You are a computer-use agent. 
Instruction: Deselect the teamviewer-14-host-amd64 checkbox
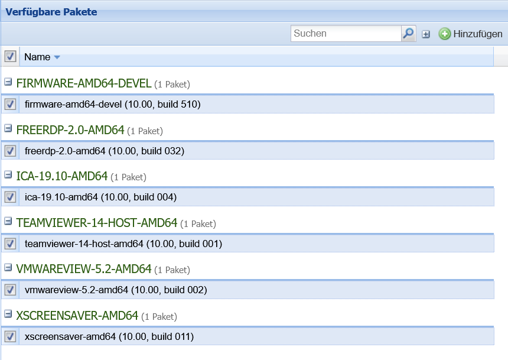pos(10,244)
